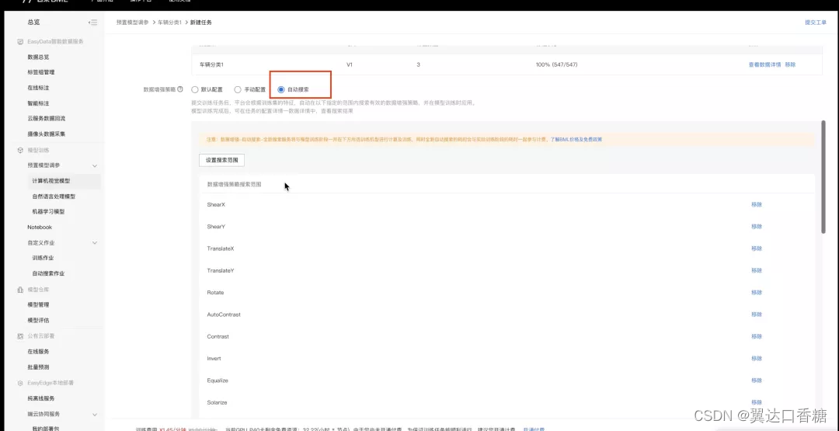Remove TranslateY from the search range

tap(757, 270)
